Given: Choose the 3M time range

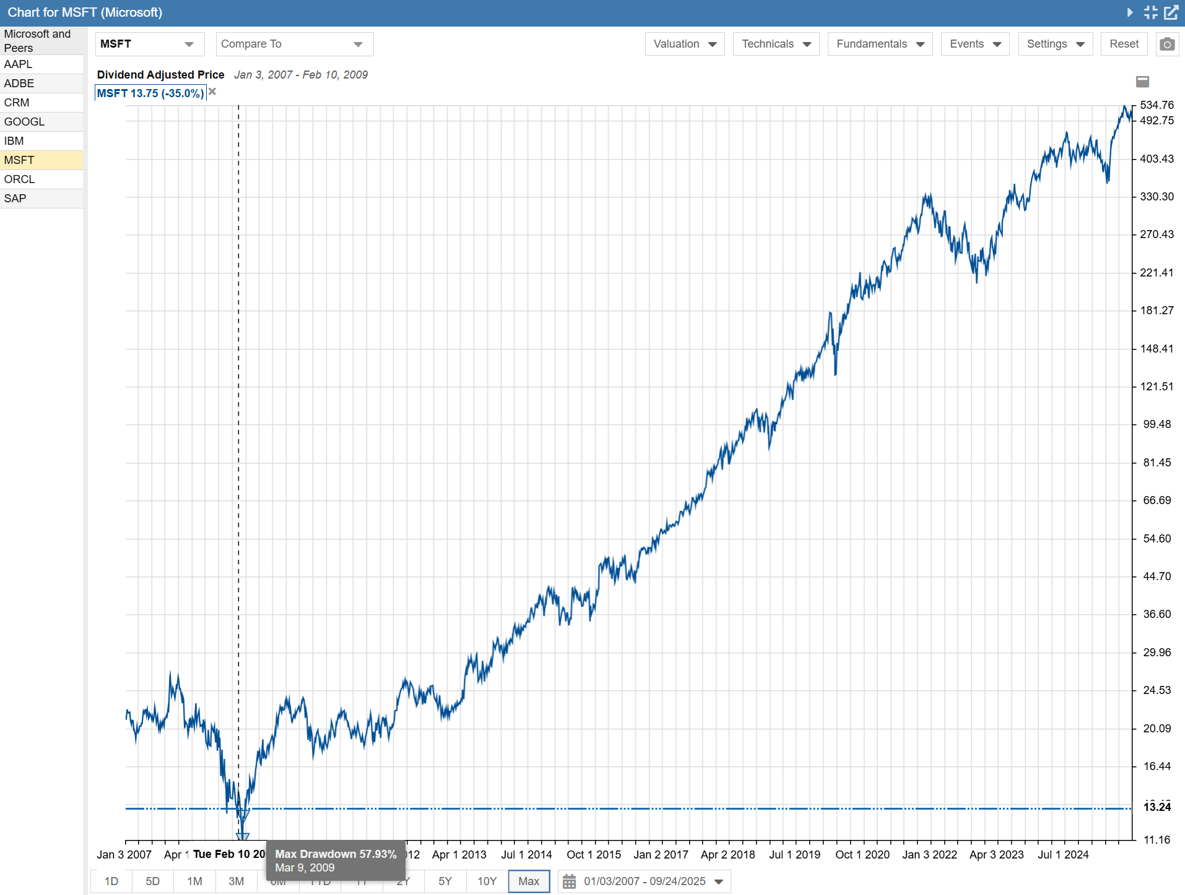Looking at the screenshot, I should tap(236, 881).
